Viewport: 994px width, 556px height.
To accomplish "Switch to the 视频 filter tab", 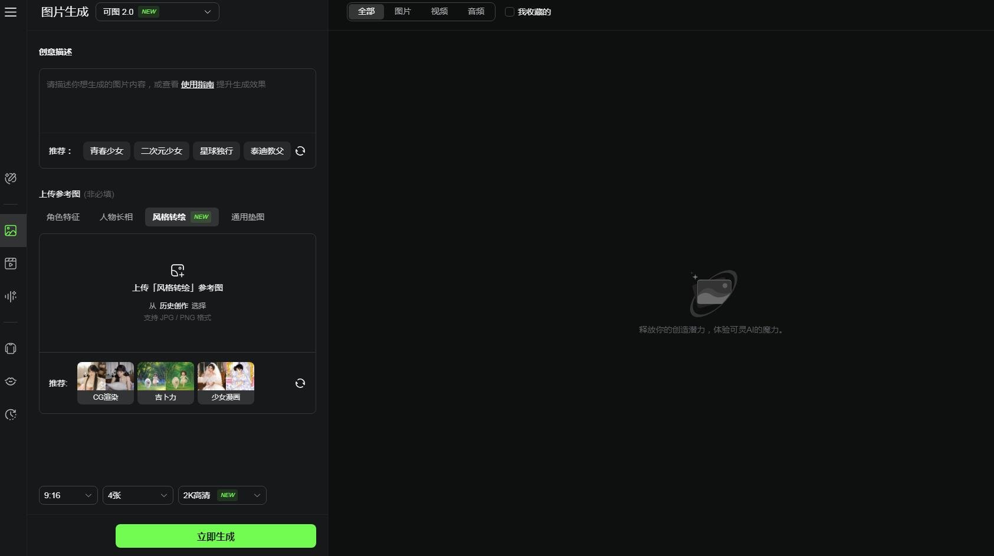I will [439, 12].
